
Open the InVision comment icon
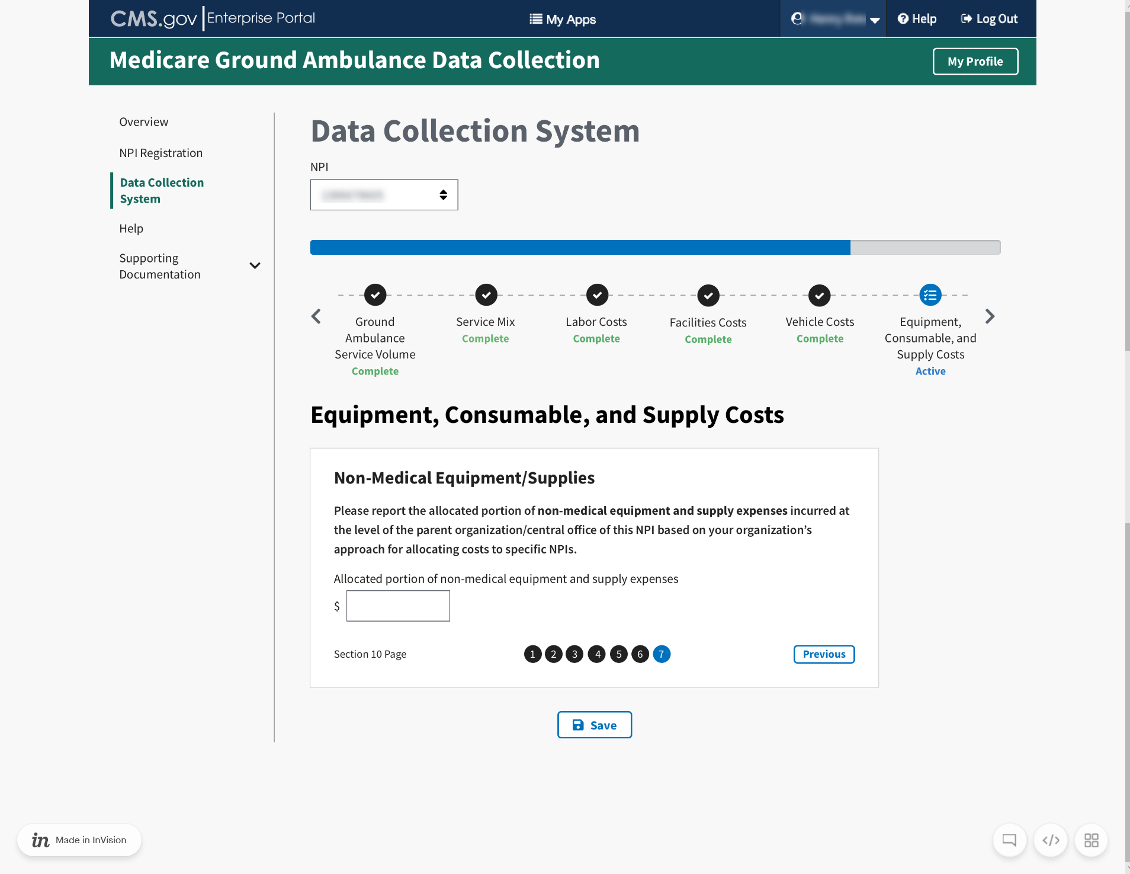click(x=1009, y=840)
